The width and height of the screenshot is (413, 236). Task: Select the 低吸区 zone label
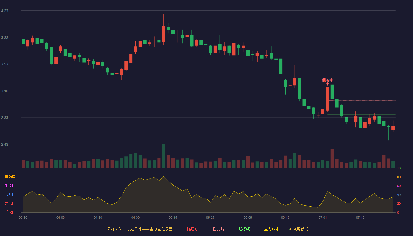10,212
